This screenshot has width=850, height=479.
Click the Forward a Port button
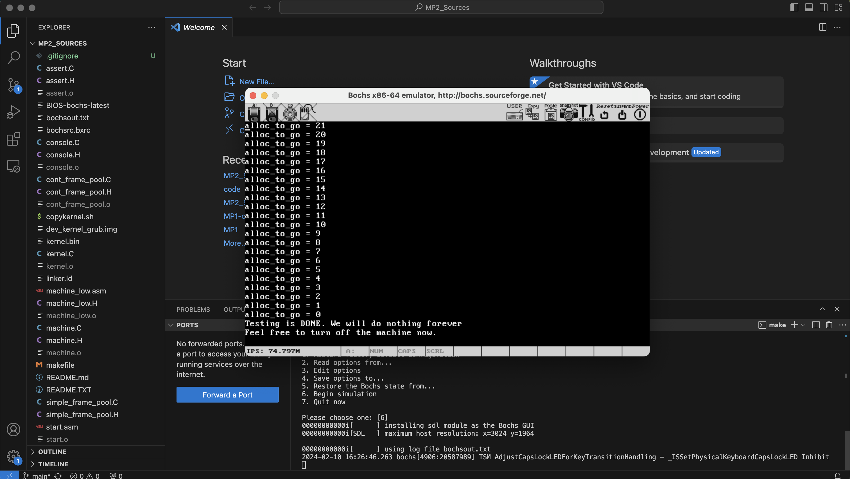(x=227, y=395)
